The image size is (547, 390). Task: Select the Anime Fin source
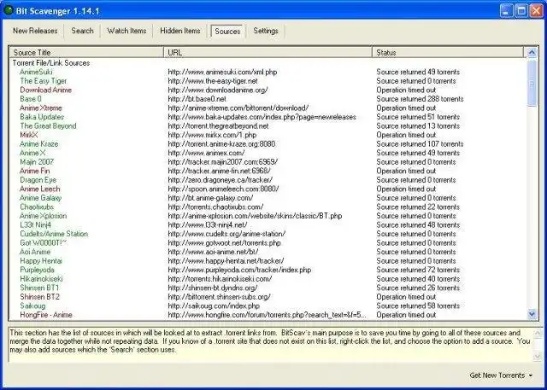pos(35,171)
